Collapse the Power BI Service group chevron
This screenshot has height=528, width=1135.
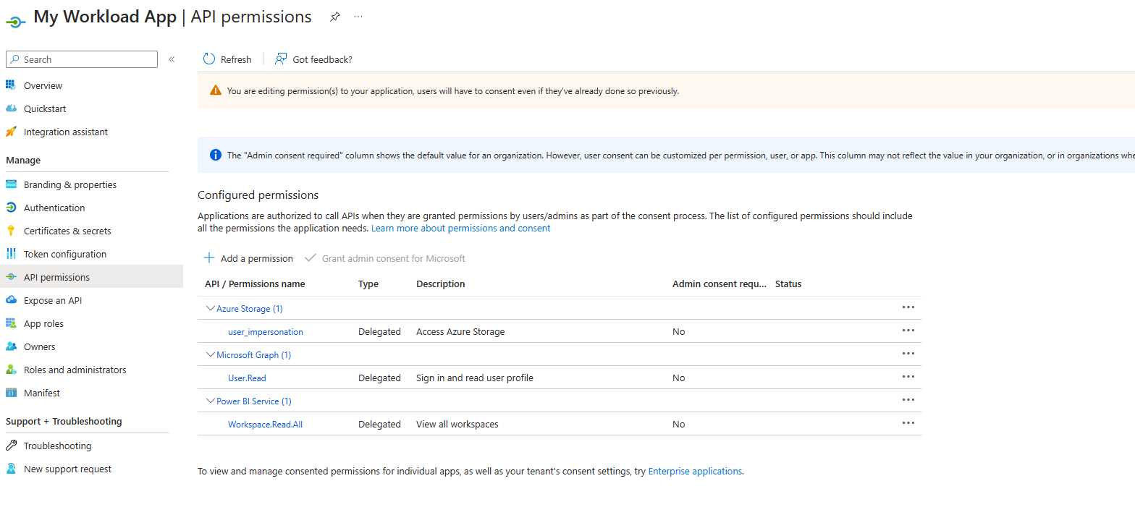pyautogui.click(x=211, y=401)
